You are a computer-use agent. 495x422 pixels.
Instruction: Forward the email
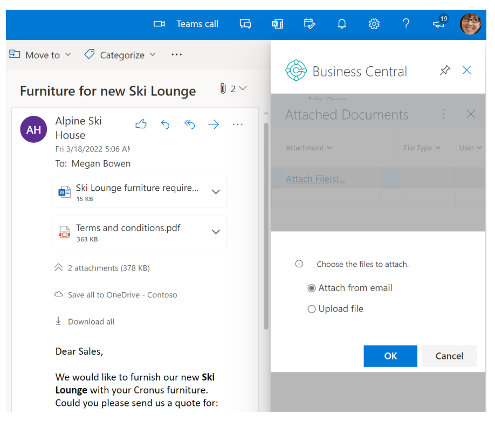(x=214, y=124)
